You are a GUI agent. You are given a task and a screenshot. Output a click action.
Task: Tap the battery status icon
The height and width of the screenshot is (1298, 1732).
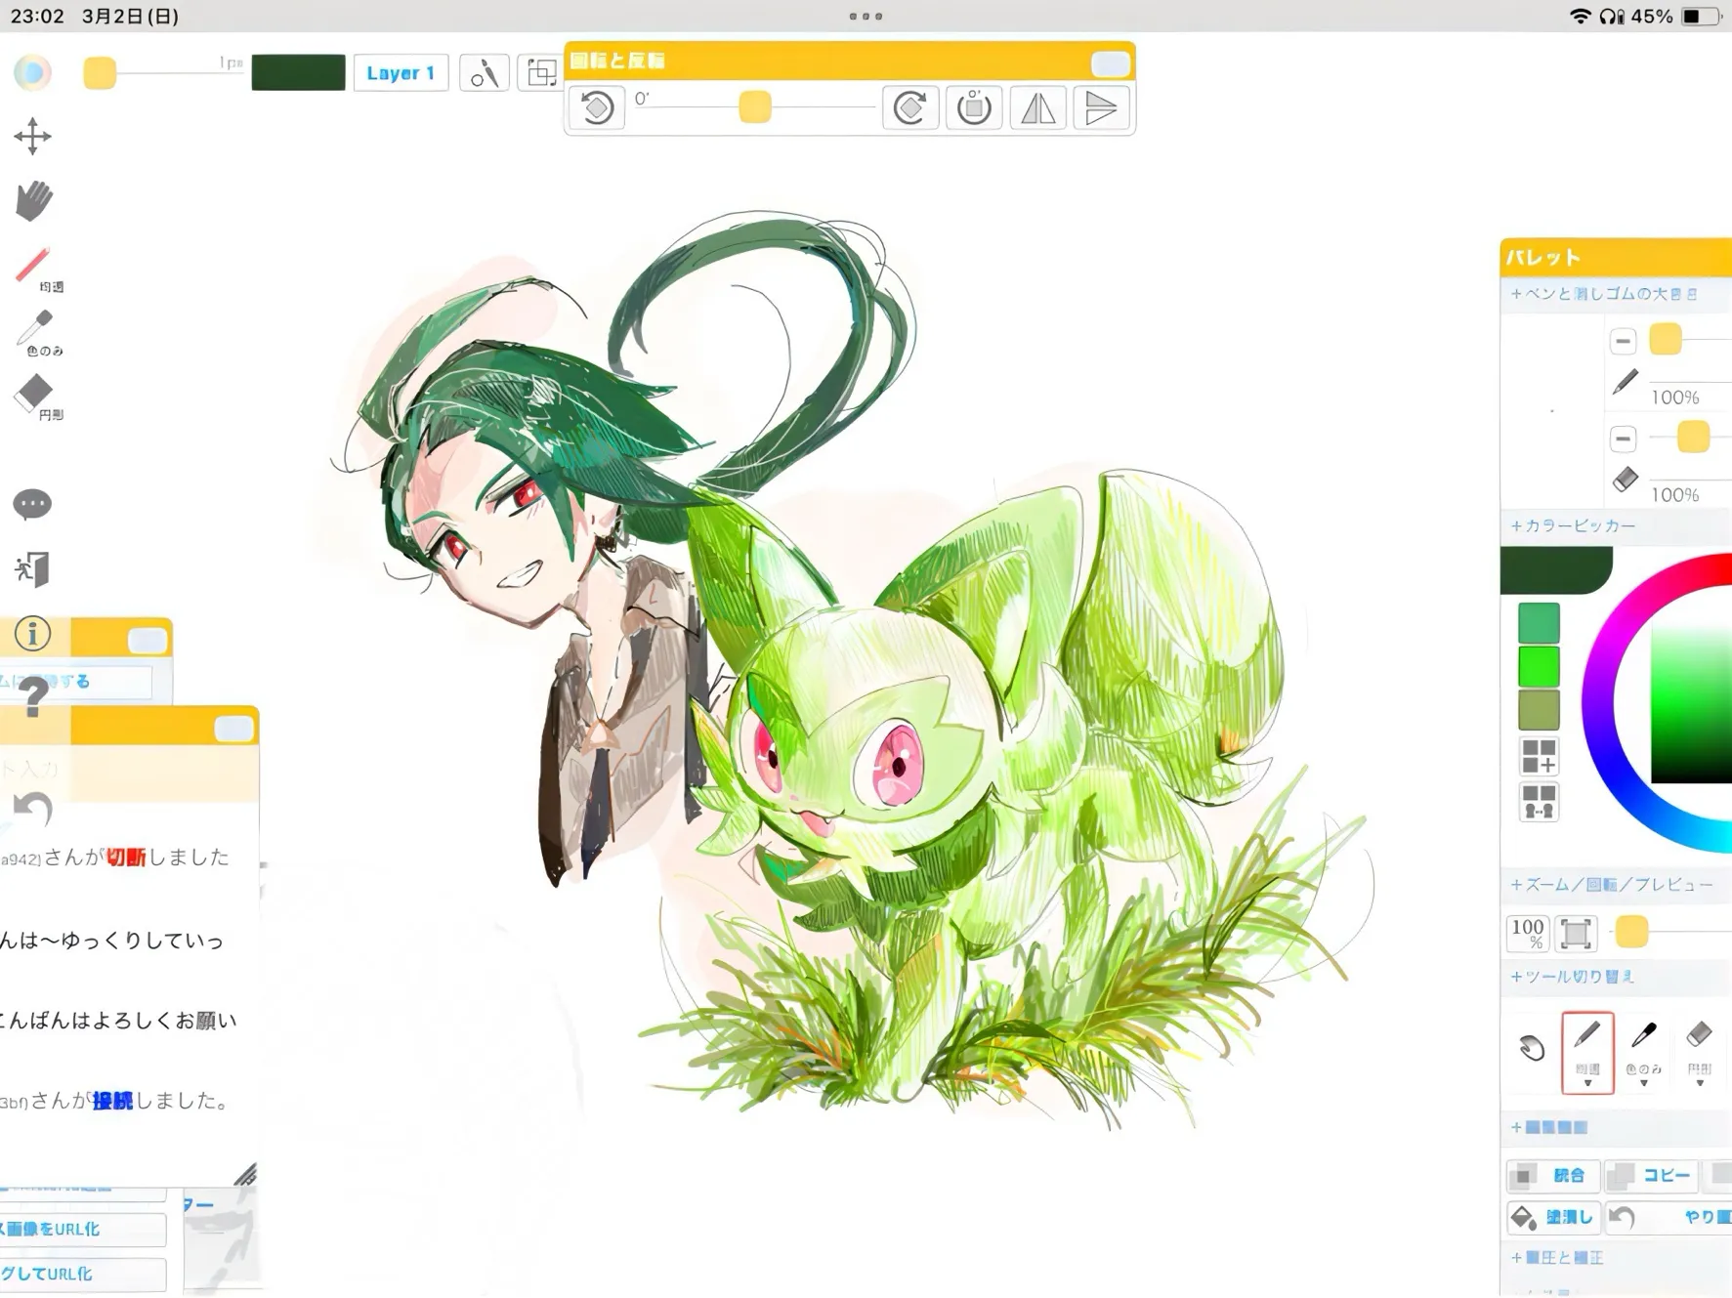click(1701, 17)
